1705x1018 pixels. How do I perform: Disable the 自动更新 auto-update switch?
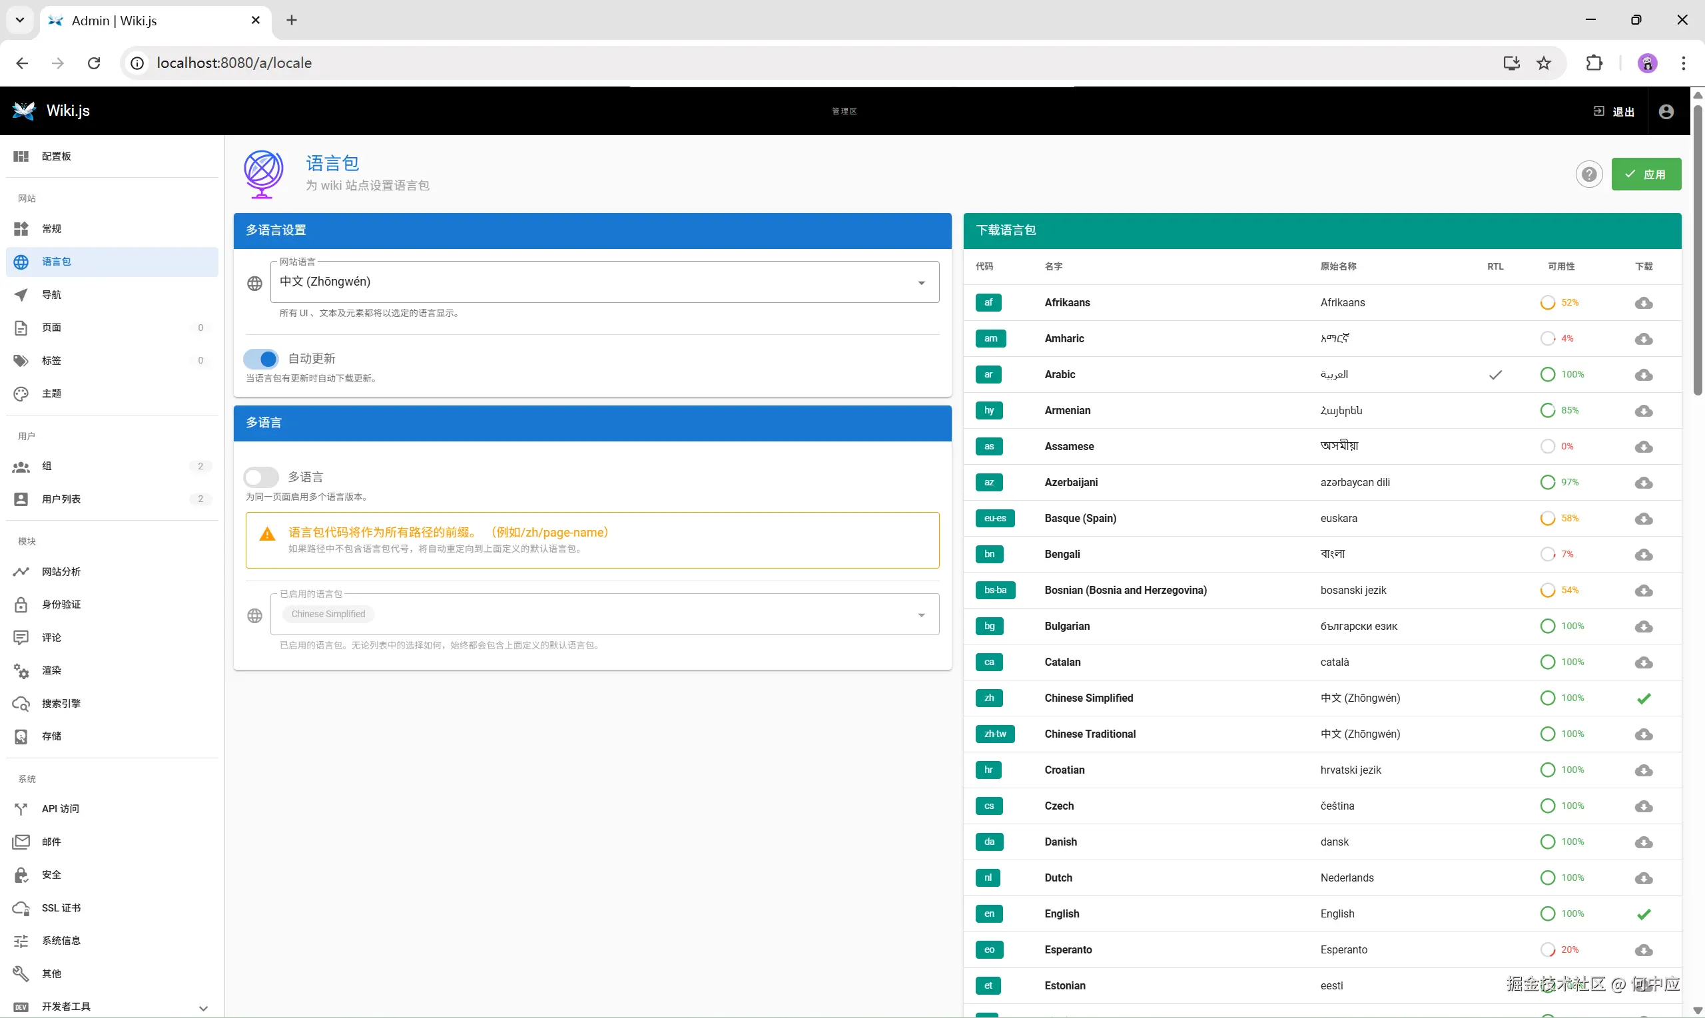[261, 359]
